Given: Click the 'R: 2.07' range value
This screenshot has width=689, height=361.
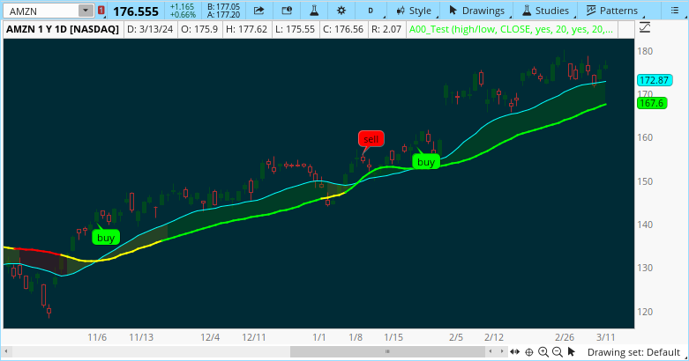Looking at the screenshot, I should point(386,29).
